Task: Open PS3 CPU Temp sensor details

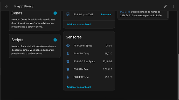Action: pyautogui.click(x=89, y=54)
